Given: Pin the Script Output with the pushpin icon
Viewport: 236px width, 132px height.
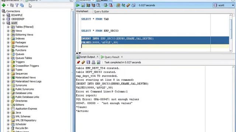Looking at the screenshot, I should (78, 62).
